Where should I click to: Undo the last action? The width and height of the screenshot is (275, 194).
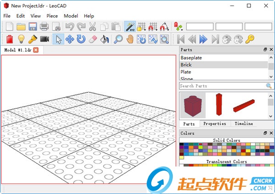click(70, 27)
